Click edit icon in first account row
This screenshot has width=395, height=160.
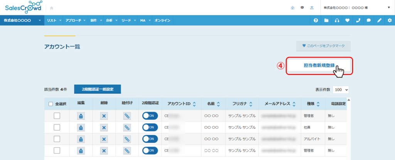pos(81,116)
